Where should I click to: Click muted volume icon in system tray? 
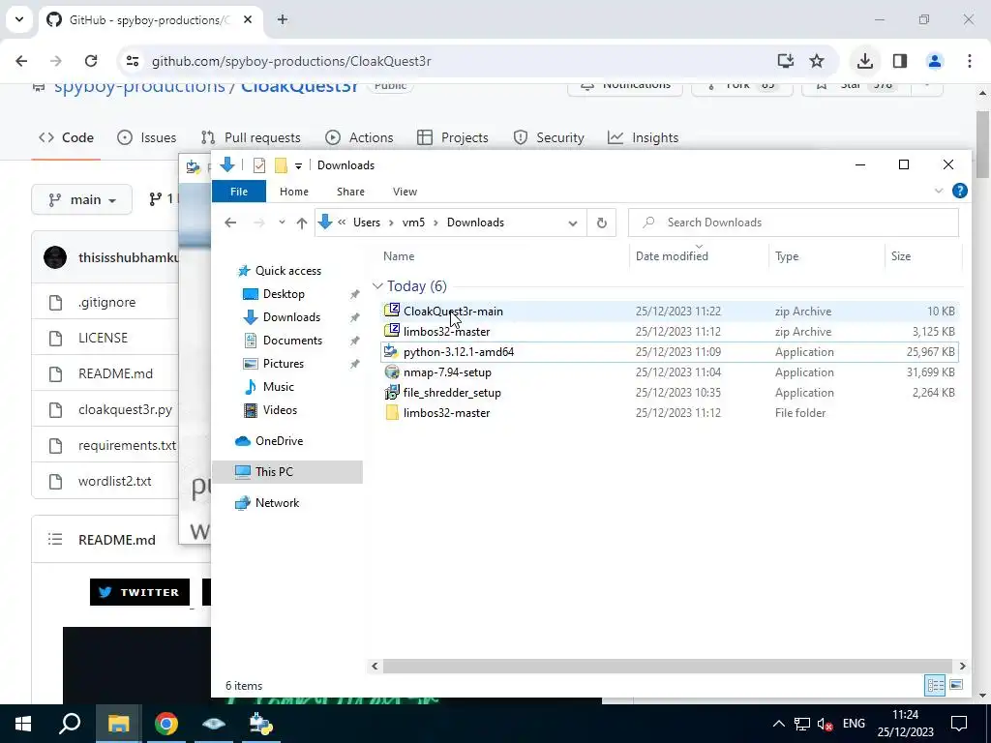[825, 724]
